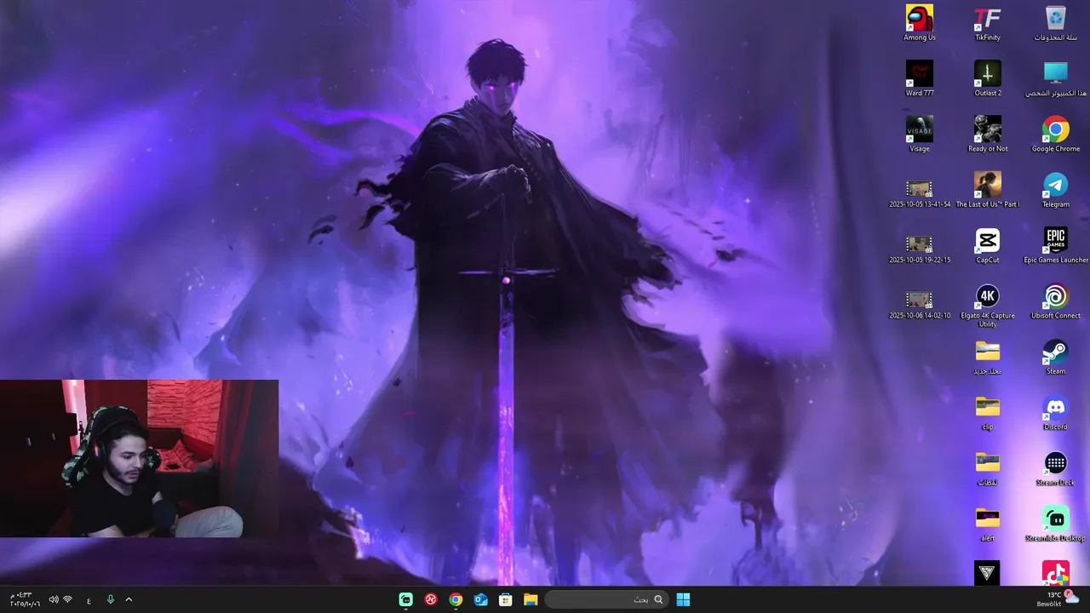Launch TikFinity from the desktop
The height and width of the screenshot is (613, 1090).
click(988, 23)
